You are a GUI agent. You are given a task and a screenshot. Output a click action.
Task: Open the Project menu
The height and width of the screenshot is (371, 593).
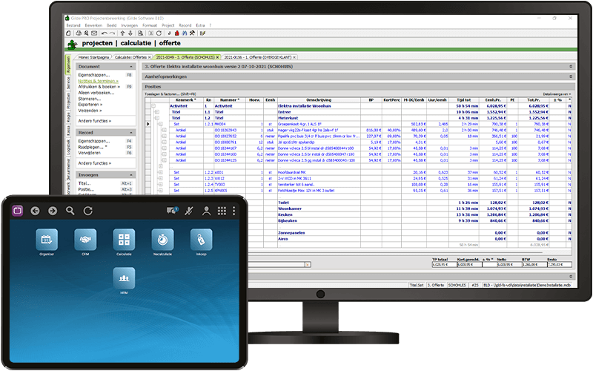point(168,25)
